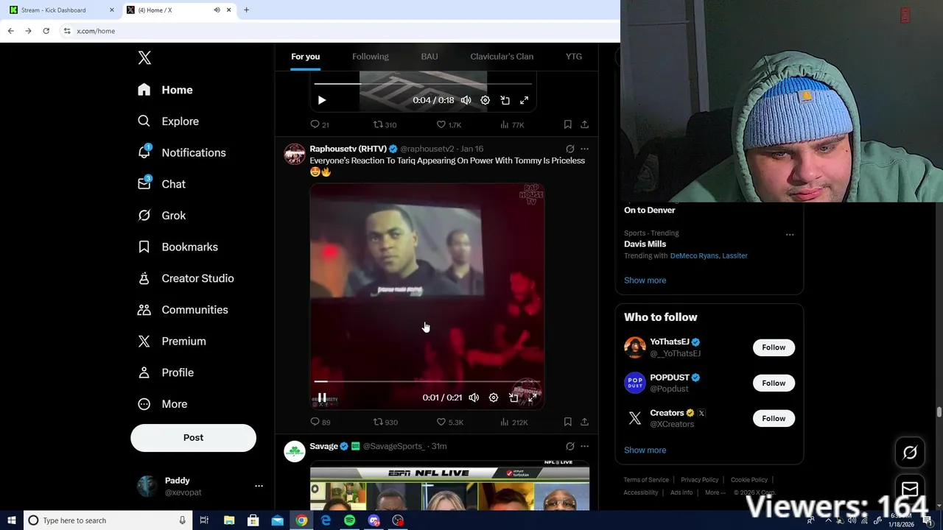The height and width of the screenshot is (530, 943).
Task: Like Raphousetv post with 5.3K likes
Action: 449,422
